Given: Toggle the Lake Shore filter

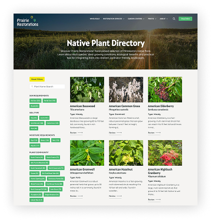Looking at the screenshot, I should point(56,189).
